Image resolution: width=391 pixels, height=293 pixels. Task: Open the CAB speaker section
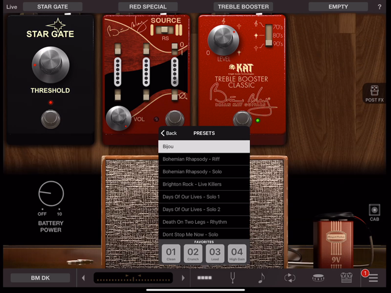(x=374, y=212)
